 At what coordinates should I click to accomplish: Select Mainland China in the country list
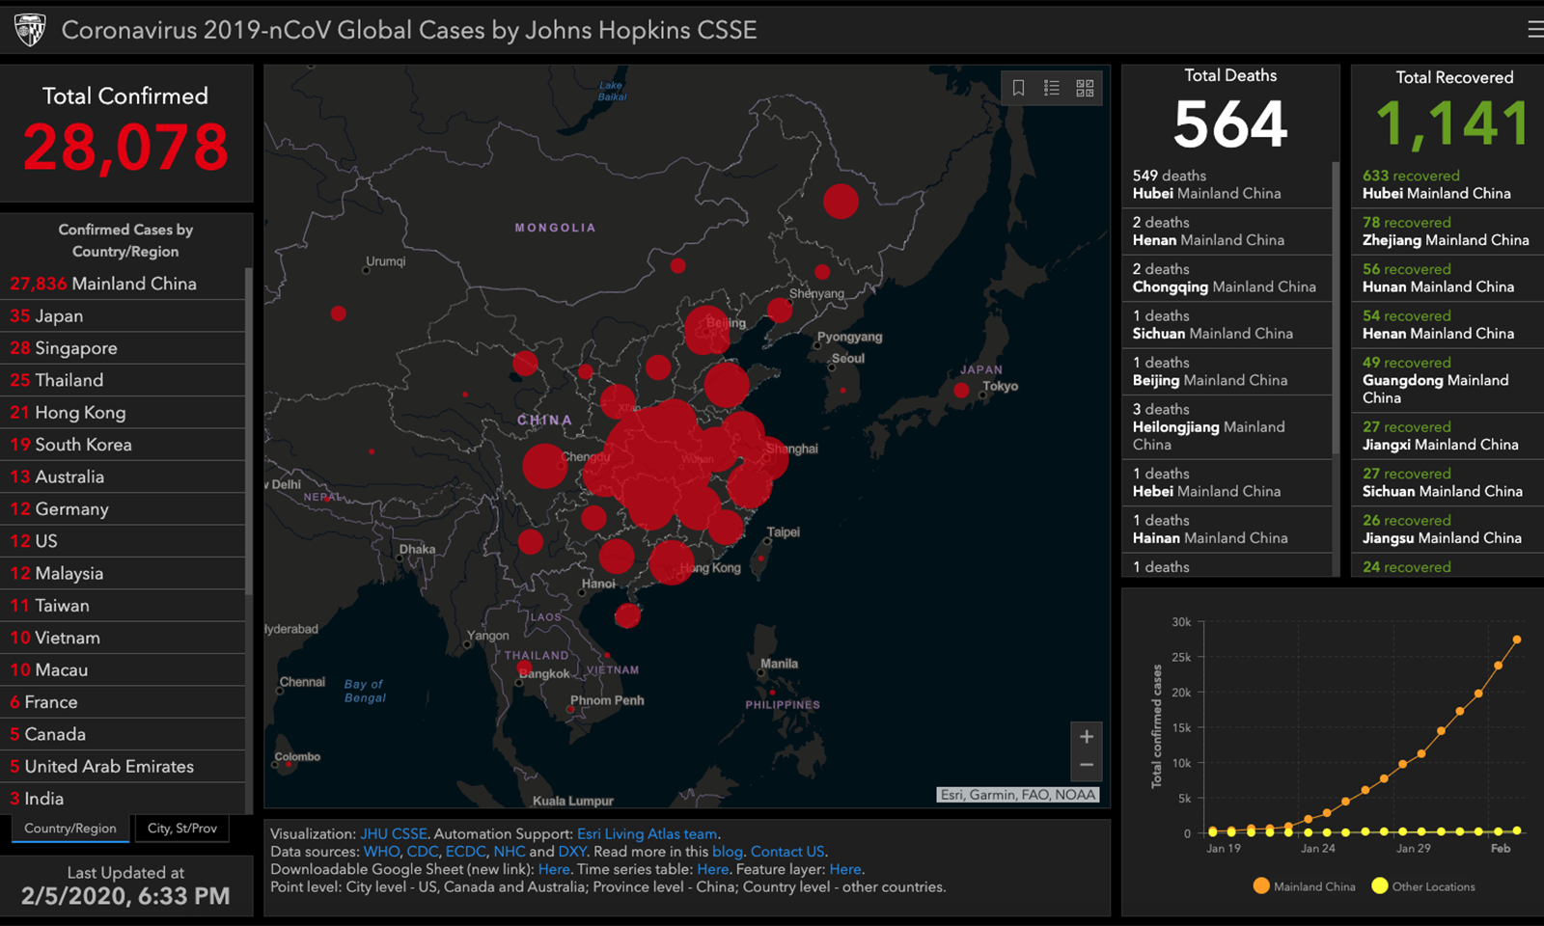pos(123,284)
